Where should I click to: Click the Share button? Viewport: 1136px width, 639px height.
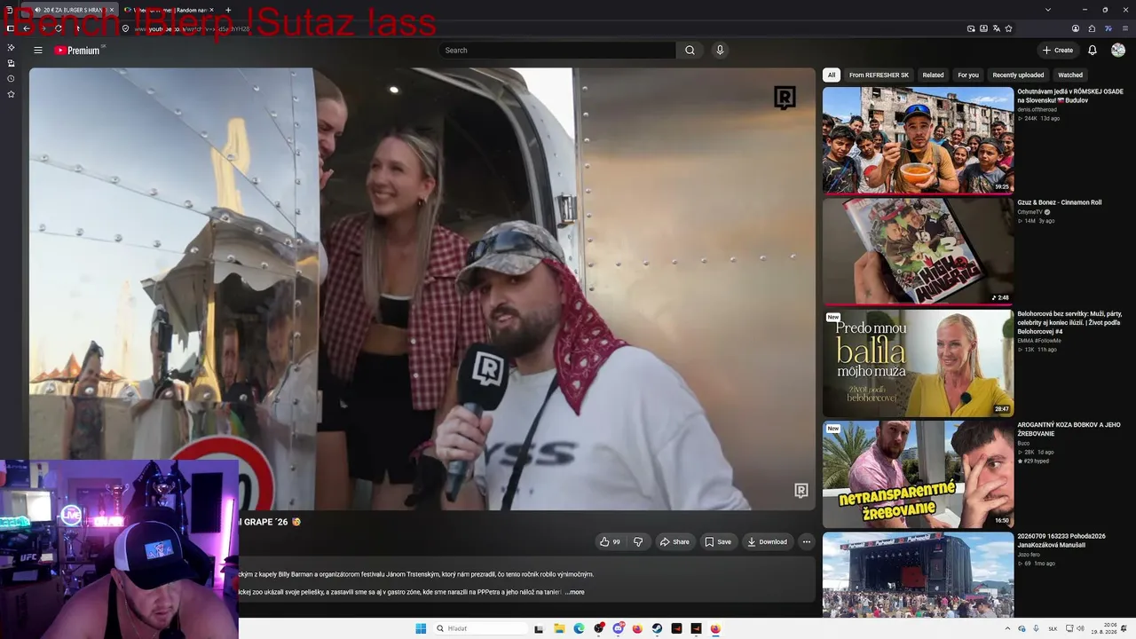click(674, 541)
